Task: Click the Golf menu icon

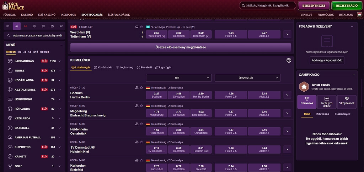Action: 10,166
